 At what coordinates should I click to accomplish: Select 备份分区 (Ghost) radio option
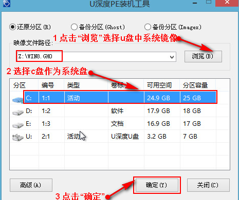pyautogui.click(x=74, y=27)
